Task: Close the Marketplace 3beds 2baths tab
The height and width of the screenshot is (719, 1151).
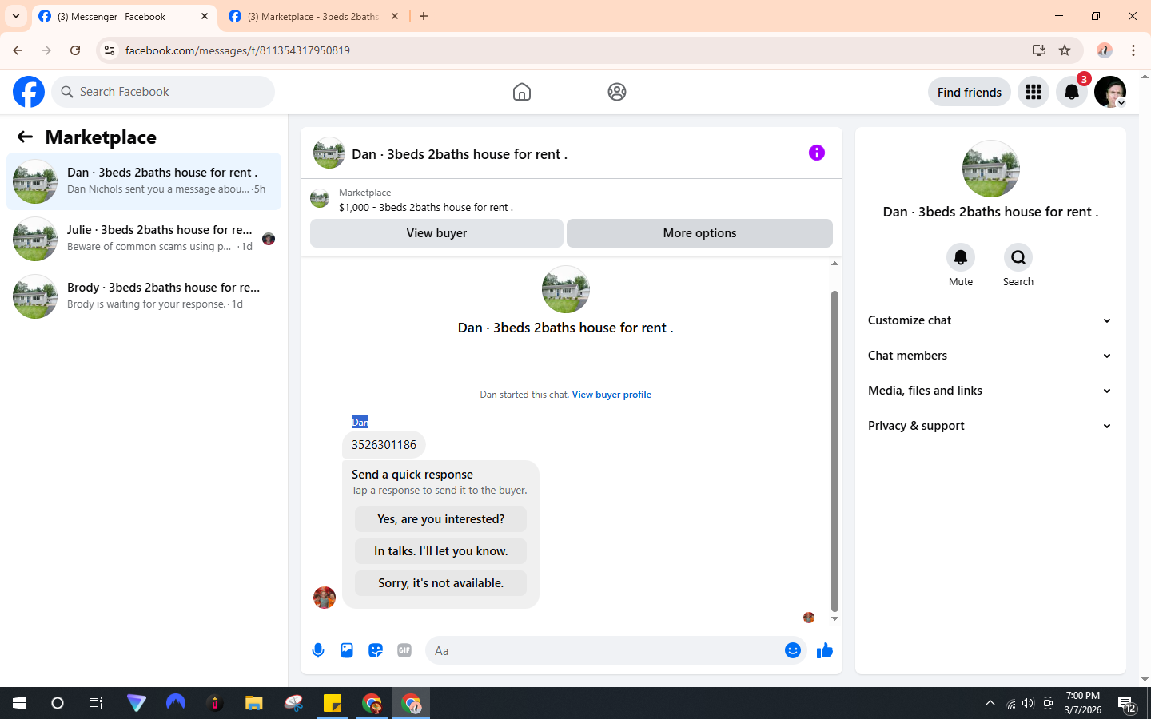Action: (395, 16)
